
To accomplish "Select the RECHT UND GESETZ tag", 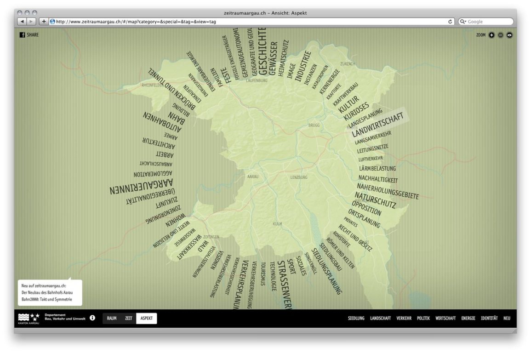I will click(355, 238).
